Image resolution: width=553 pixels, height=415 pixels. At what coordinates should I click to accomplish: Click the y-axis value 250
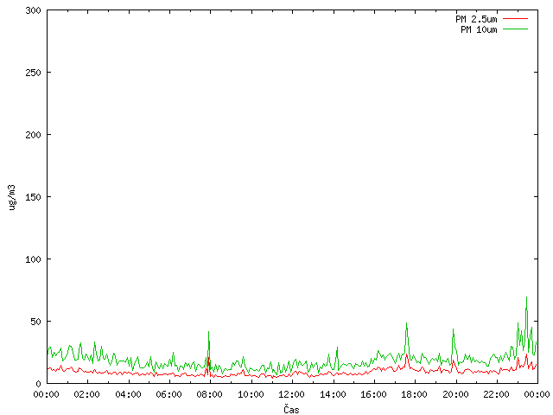tap(33, 73)
